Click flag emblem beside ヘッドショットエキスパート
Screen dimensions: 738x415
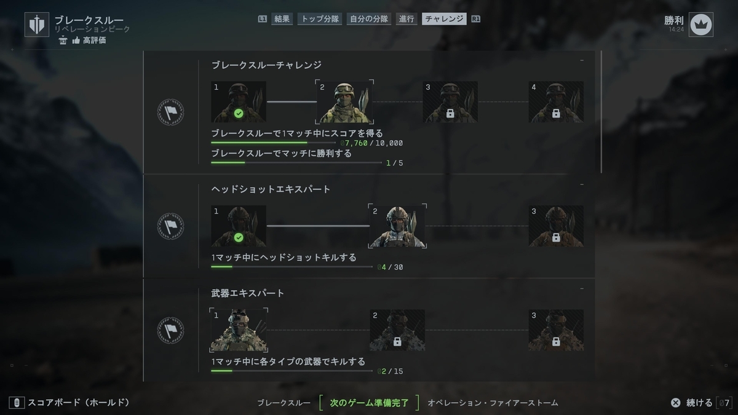[170, 226]
